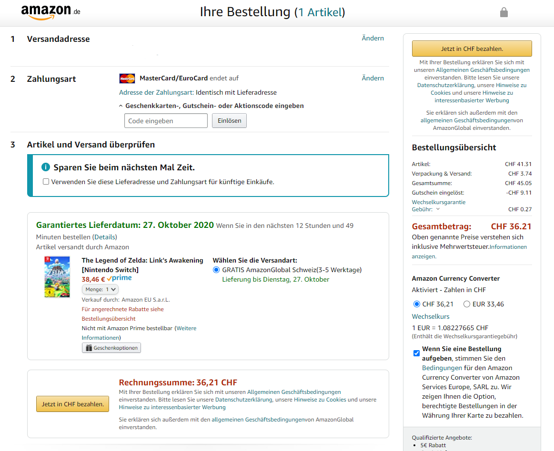Click the top Jetzt in CHF bezahlen button

tap(472, 49)
